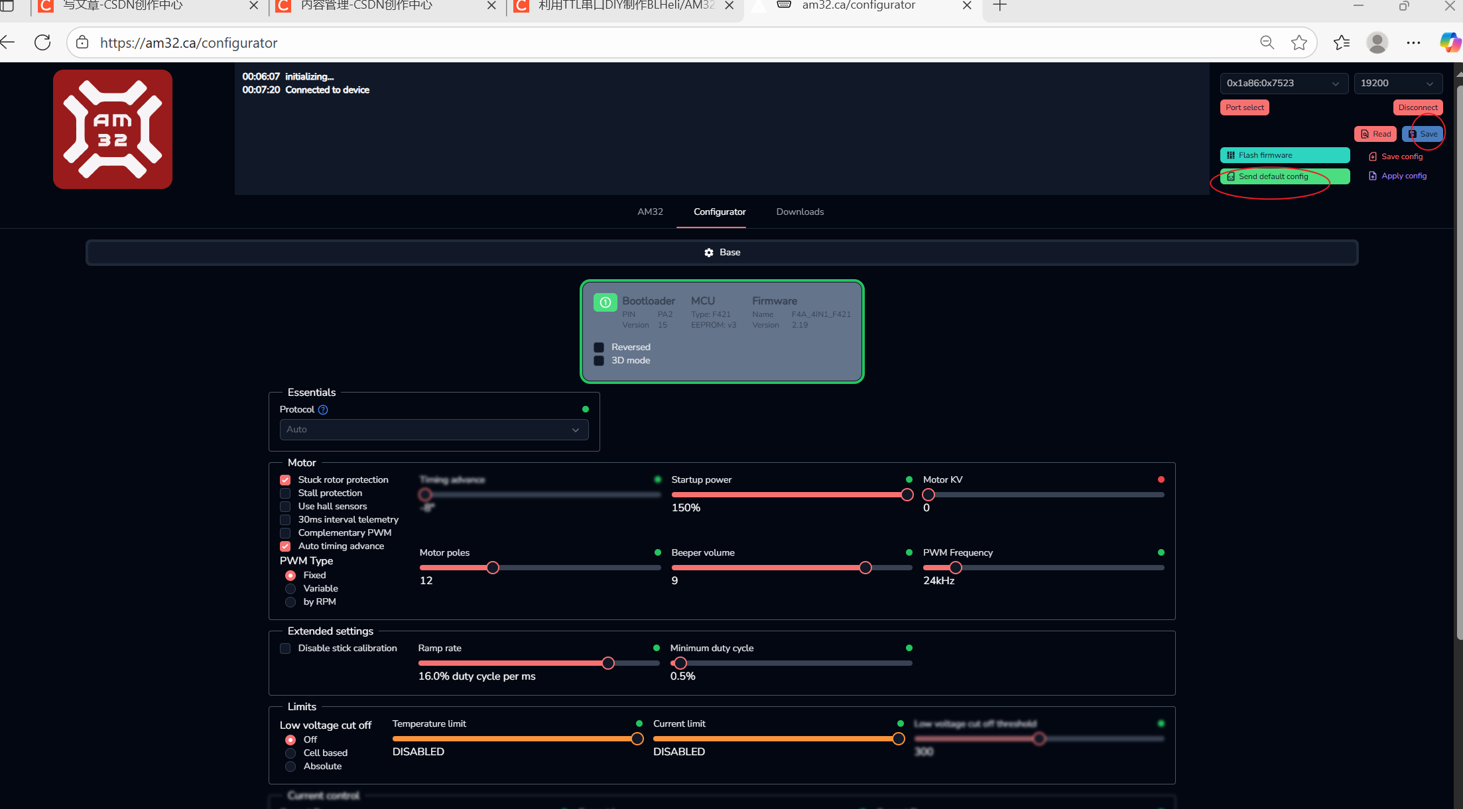Open the browser profile avatar icon
This screenshot has height=809, width=1463.
point(1377,42)
